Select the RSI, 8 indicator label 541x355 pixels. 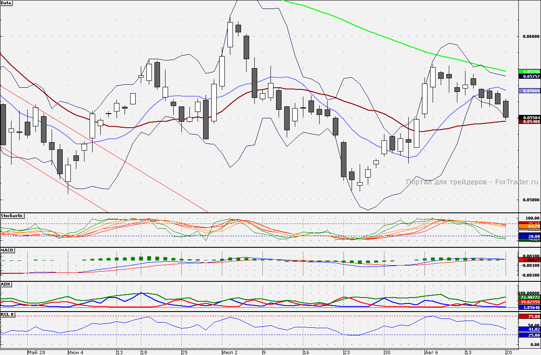pyautogui.click(x=8, y=315)
